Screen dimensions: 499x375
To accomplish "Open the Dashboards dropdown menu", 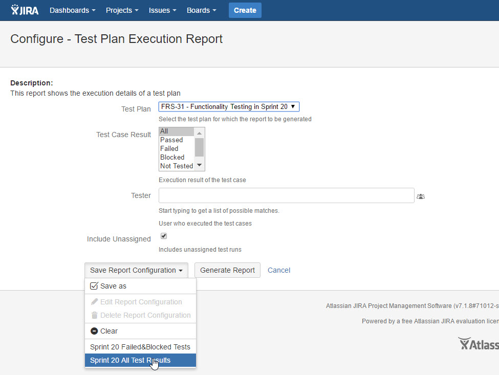I will click(x=72, y=10).
